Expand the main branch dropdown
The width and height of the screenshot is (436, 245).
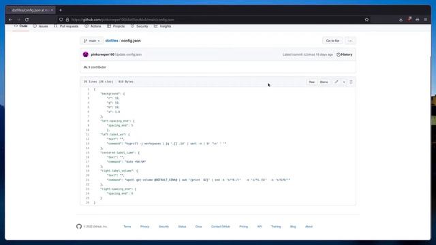click(92, 41)
